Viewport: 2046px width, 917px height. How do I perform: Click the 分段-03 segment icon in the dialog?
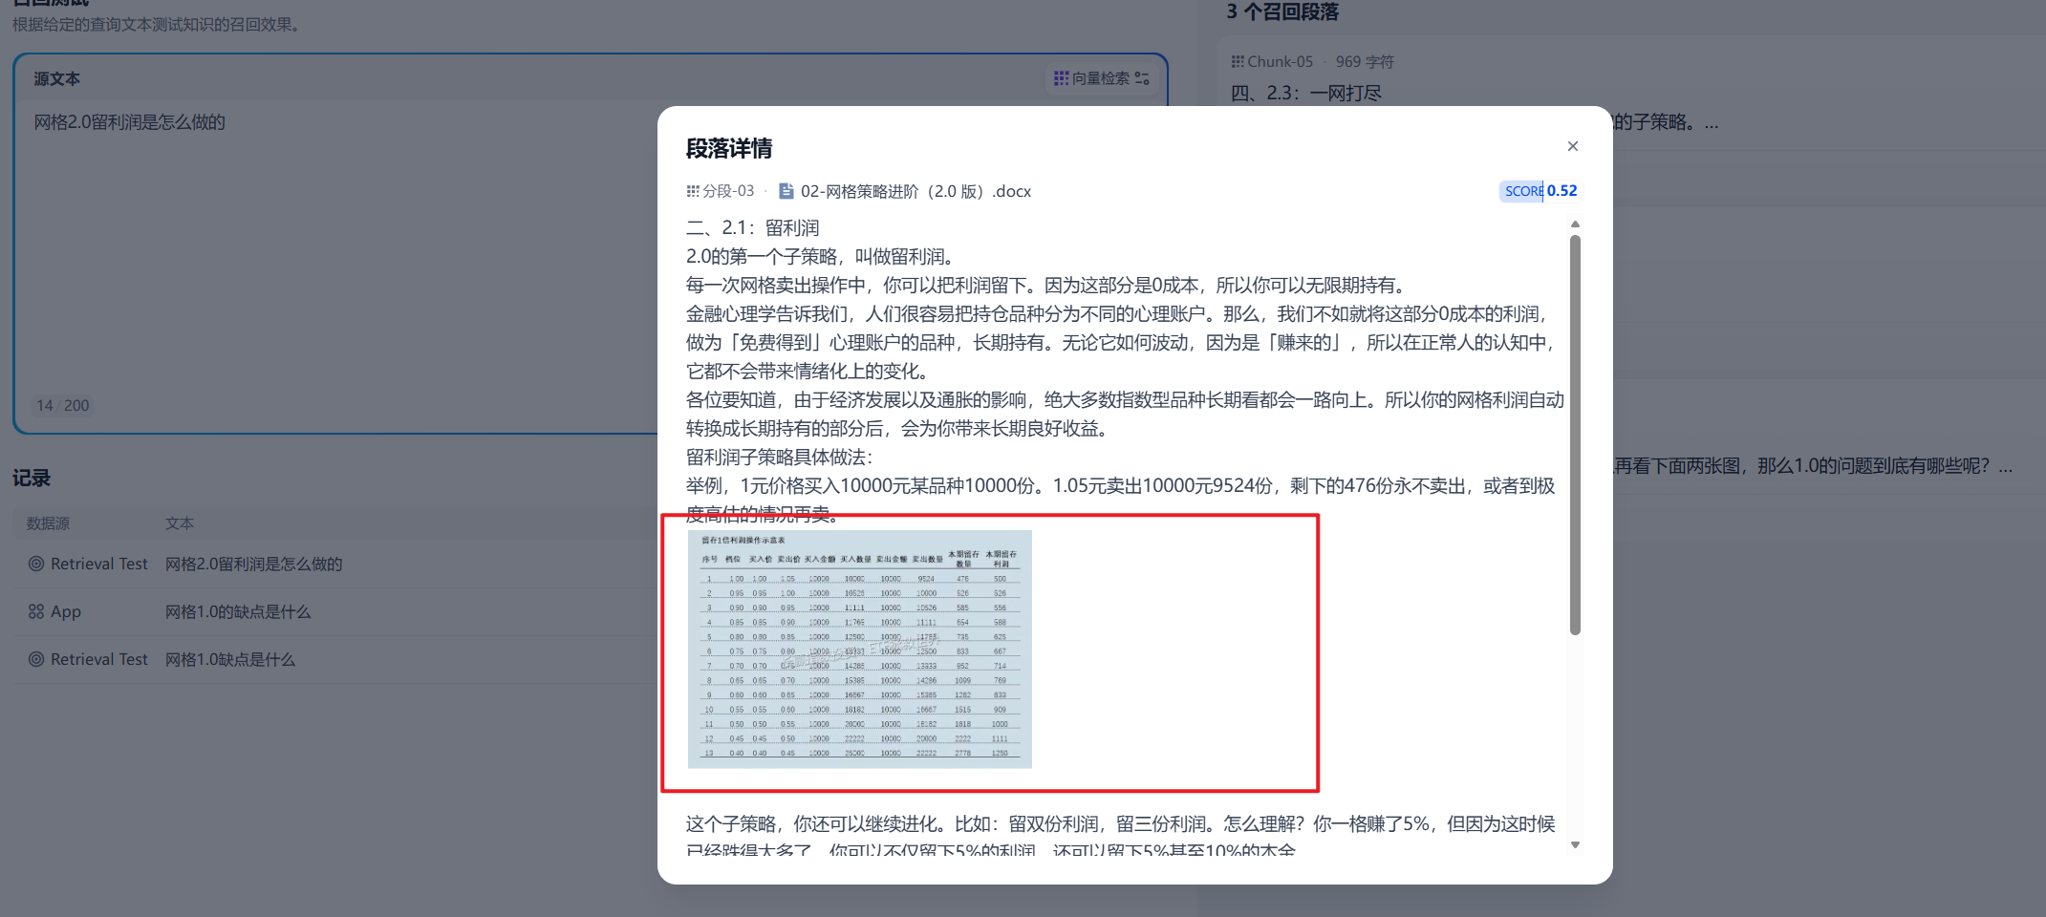pyautogui.click(x=694, y=190)
